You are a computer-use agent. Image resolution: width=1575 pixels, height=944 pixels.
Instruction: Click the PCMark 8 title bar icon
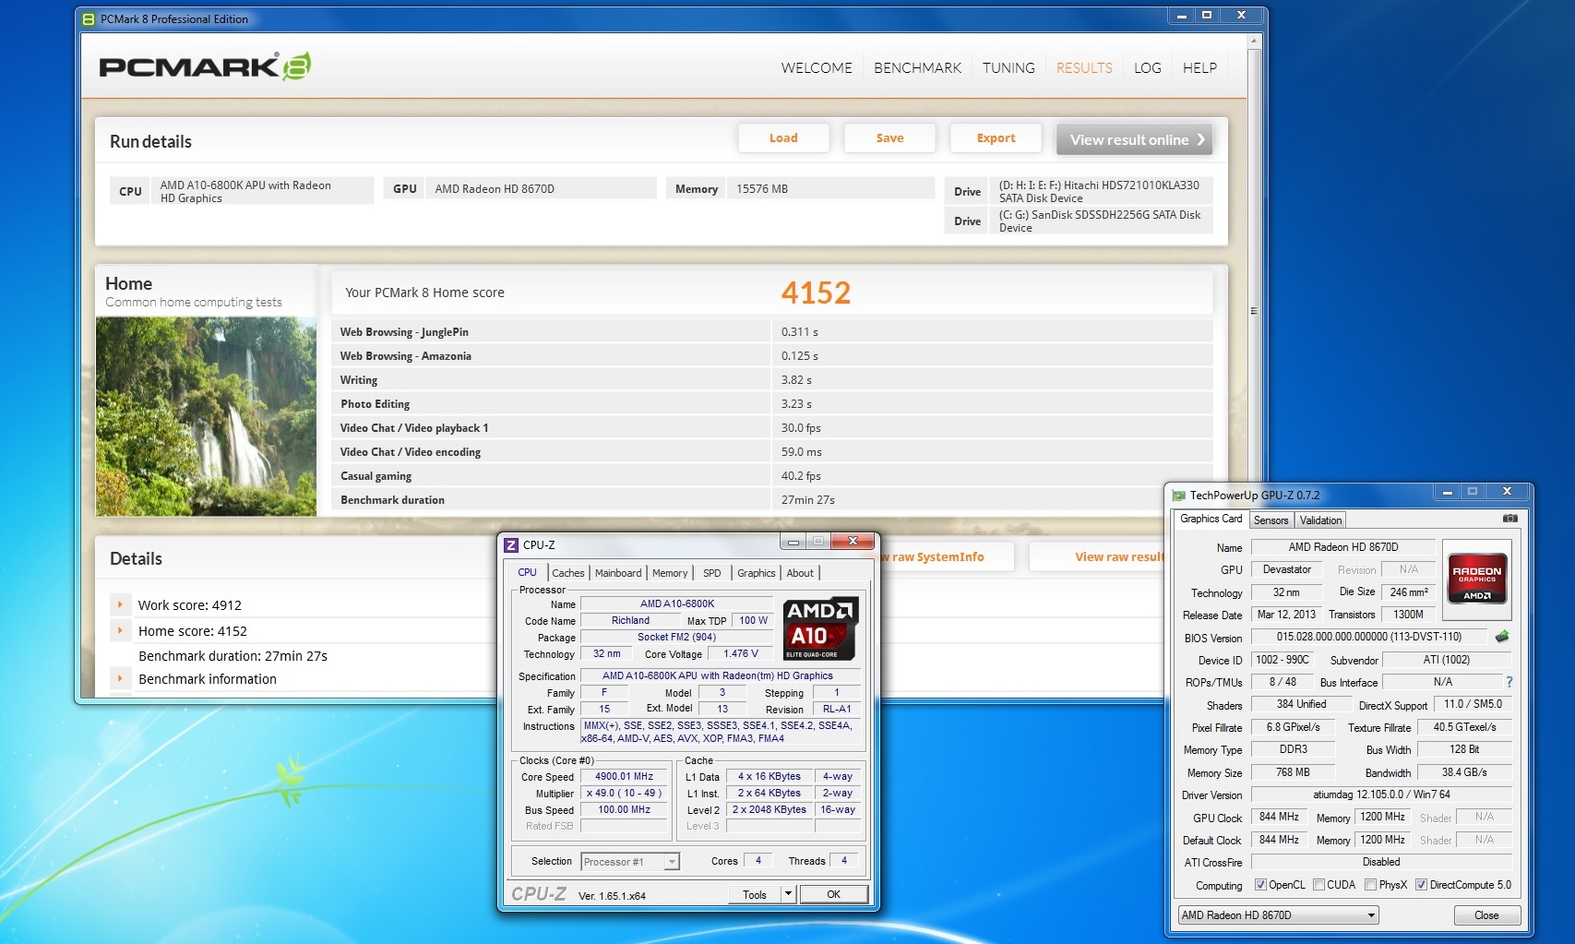pyautogui.click(x=89, y=18)
